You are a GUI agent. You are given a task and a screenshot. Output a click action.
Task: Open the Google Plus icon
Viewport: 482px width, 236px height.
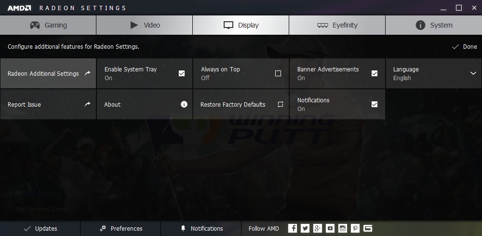coord(318,228)
